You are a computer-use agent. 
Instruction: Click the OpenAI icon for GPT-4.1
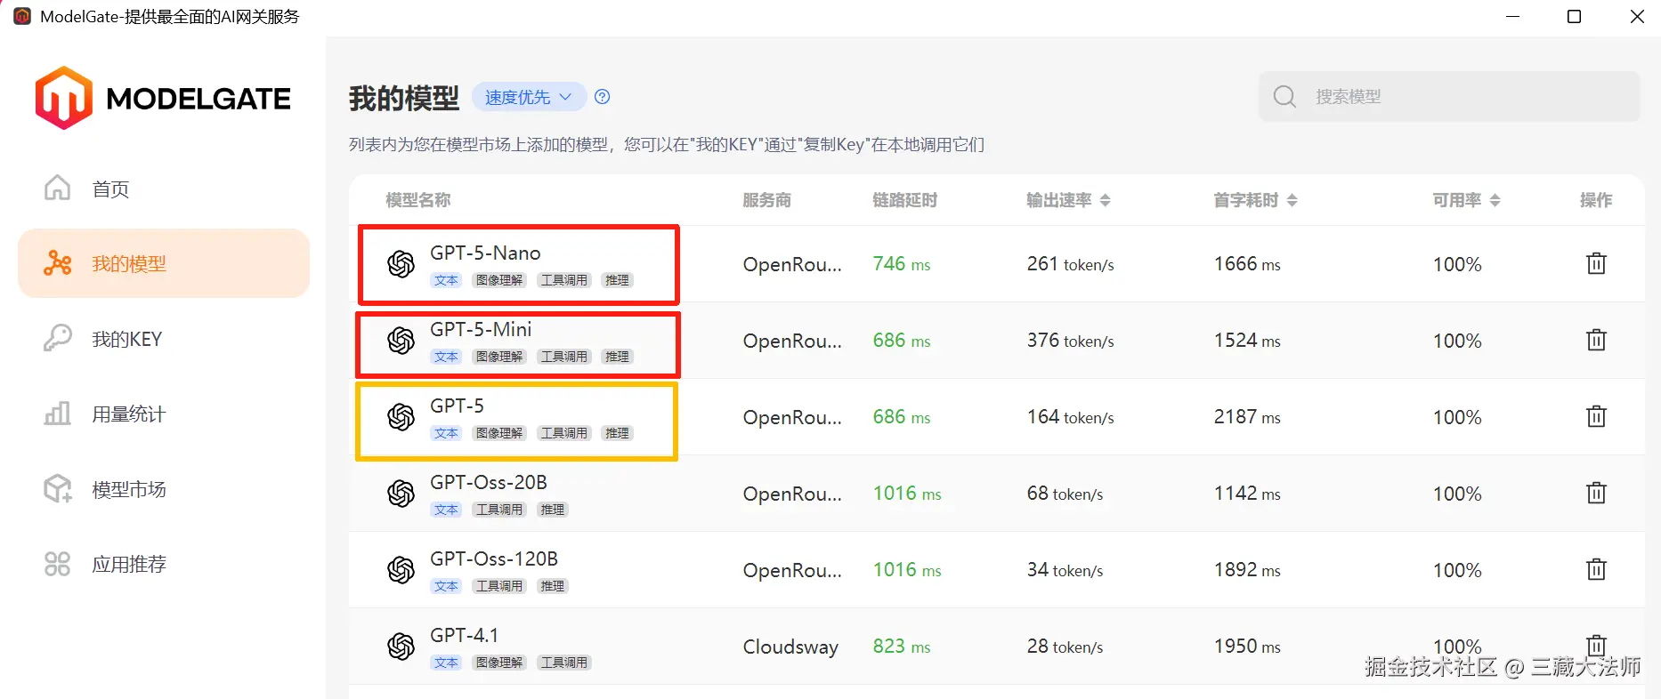point(401,647)
